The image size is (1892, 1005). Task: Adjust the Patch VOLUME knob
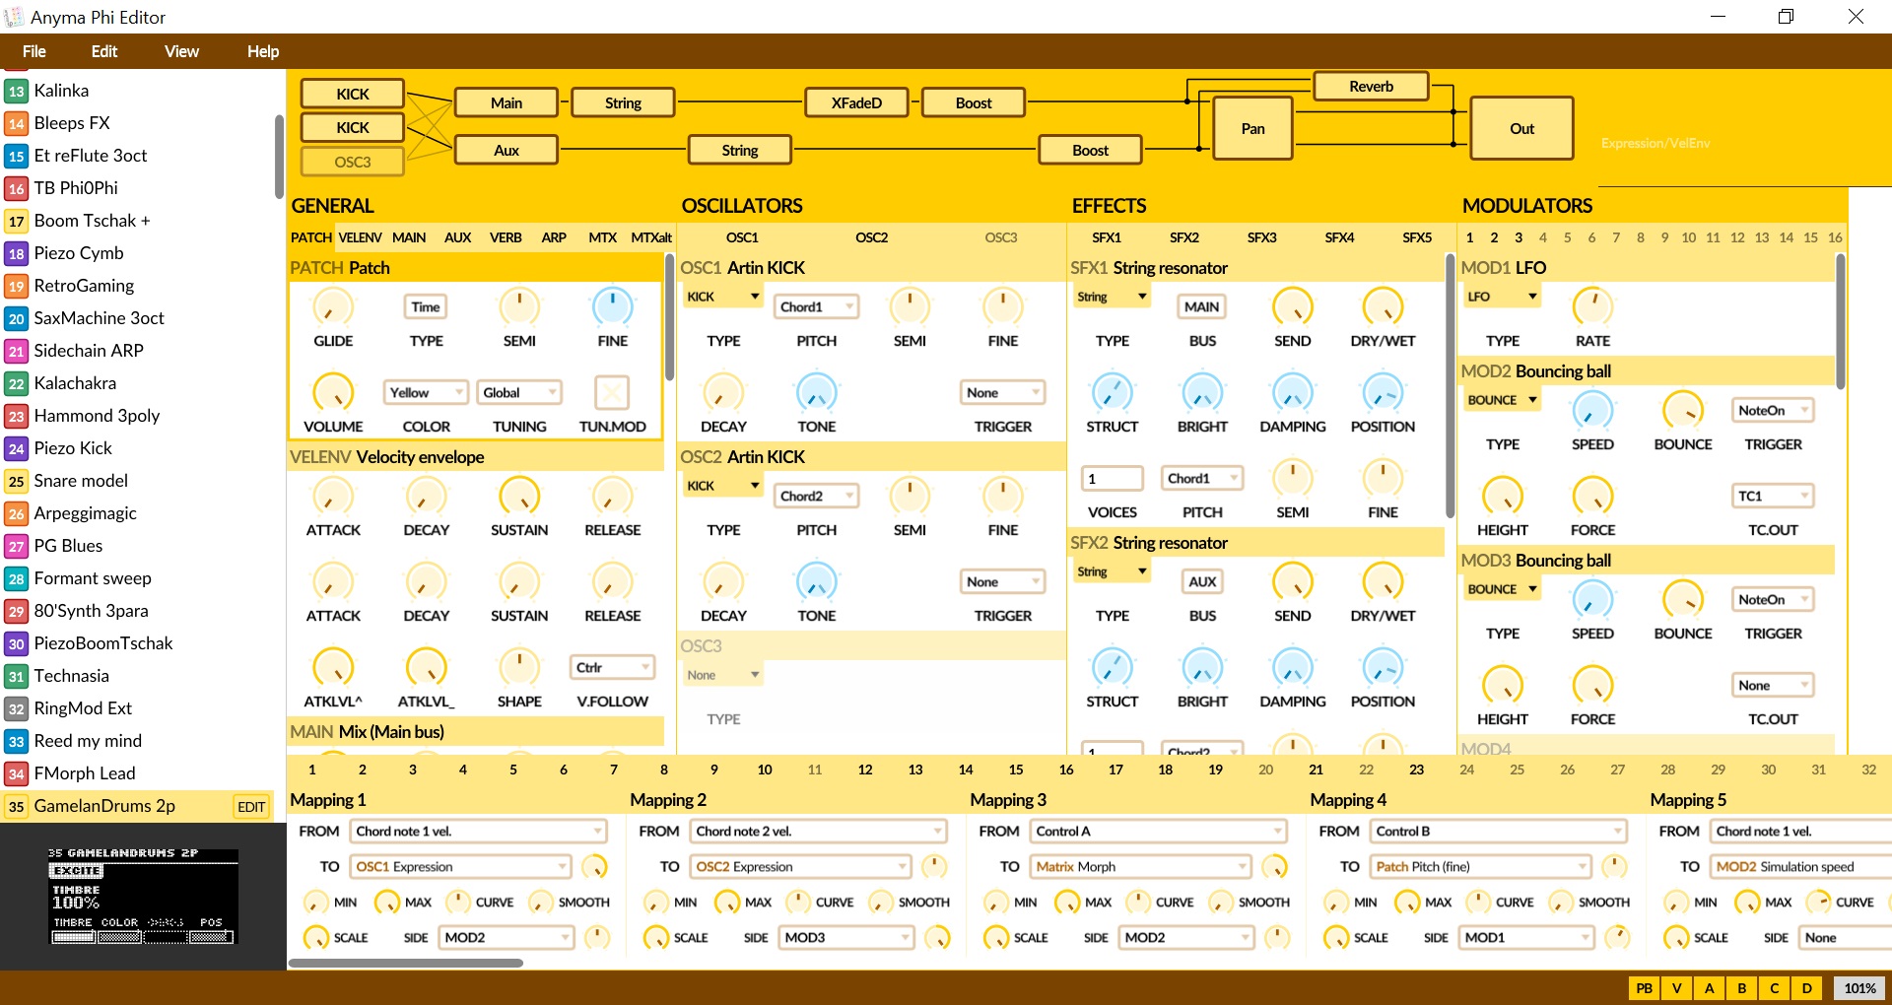pyautogui.click(x=333, y=393)
